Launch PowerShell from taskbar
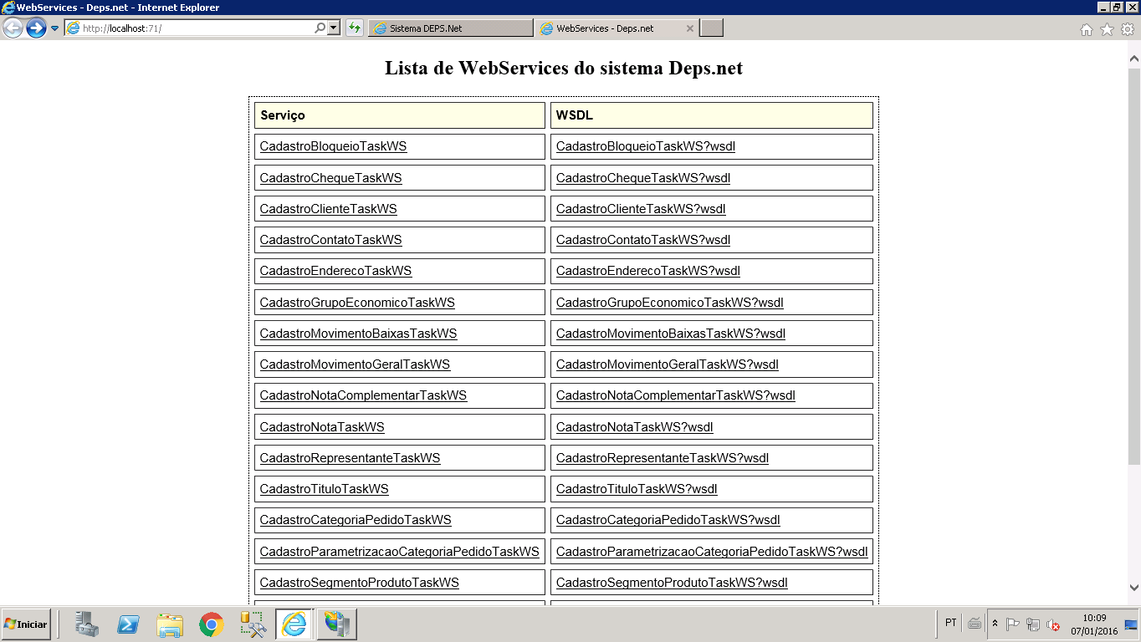This screenshot has height=642, width=1141. pyautogui.click(x=128, y=624)
